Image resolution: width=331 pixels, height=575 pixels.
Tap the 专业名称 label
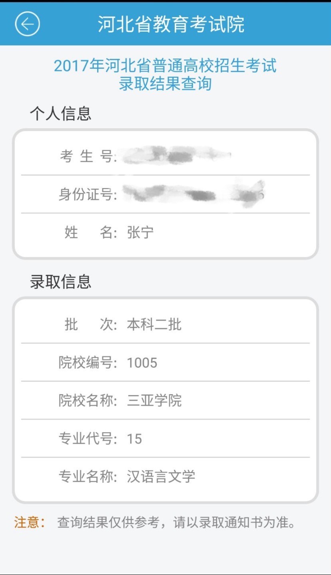point(88,477)
